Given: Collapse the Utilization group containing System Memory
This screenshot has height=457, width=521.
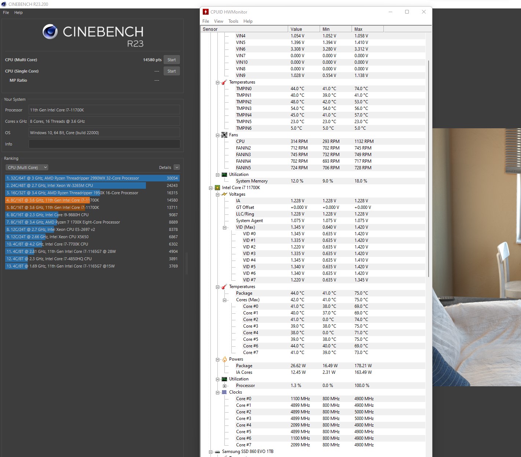Looking at the screenshot, I should (217, 175).
